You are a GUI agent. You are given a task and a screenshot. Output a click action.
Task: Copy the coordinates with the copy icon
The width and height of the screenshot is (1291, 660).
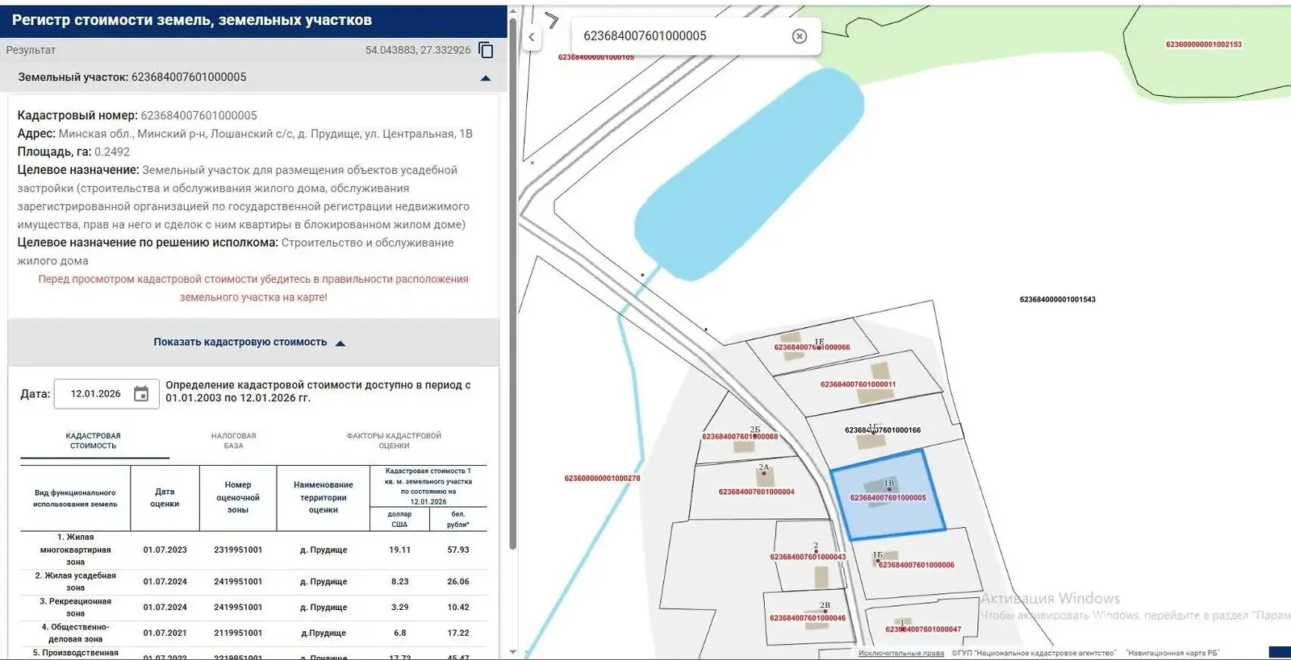[x=486, y=50]
